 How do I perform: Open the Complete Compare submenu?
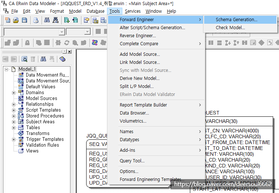click(156, 43)
